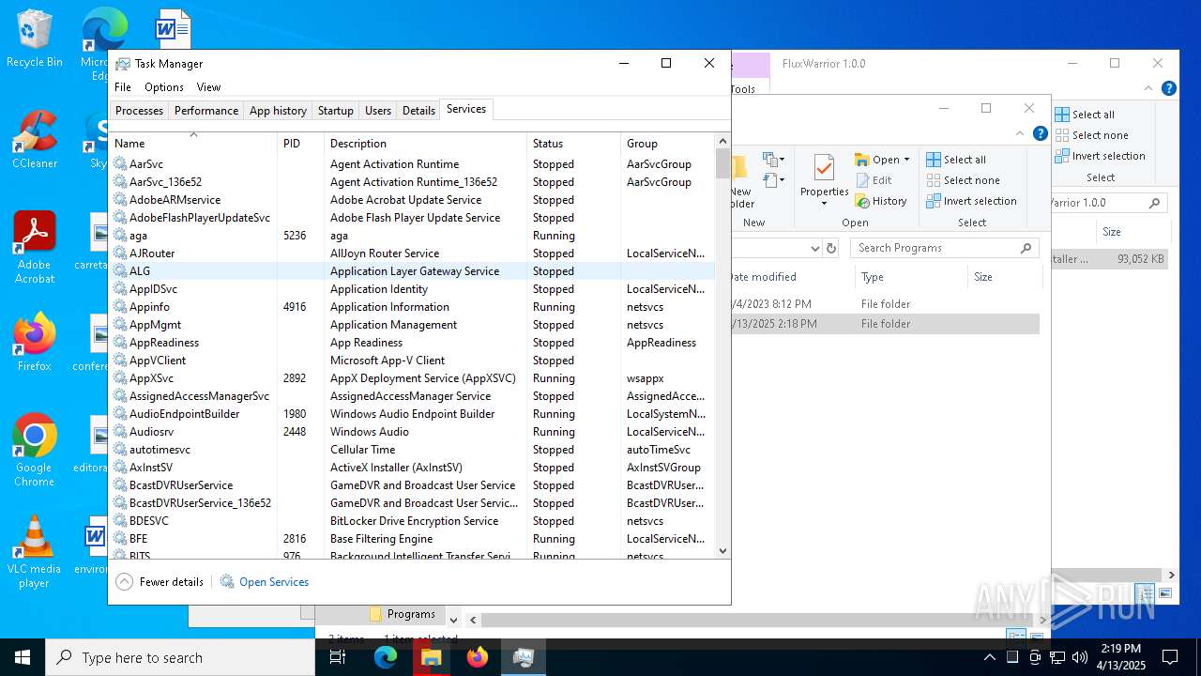Open the notification center icon

click(1170, 657)
